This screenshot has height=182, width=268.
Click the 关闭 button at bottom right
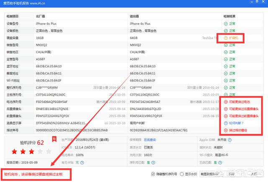(x=254, y=174)
